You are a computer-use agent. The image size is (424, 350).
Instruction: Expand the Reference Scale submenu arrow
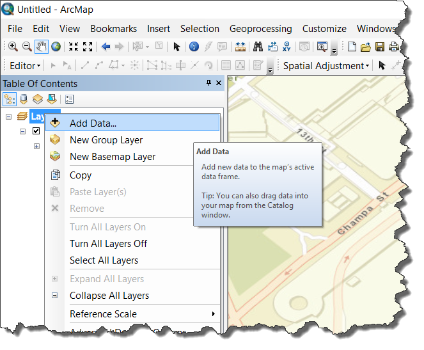pos(214,314)
